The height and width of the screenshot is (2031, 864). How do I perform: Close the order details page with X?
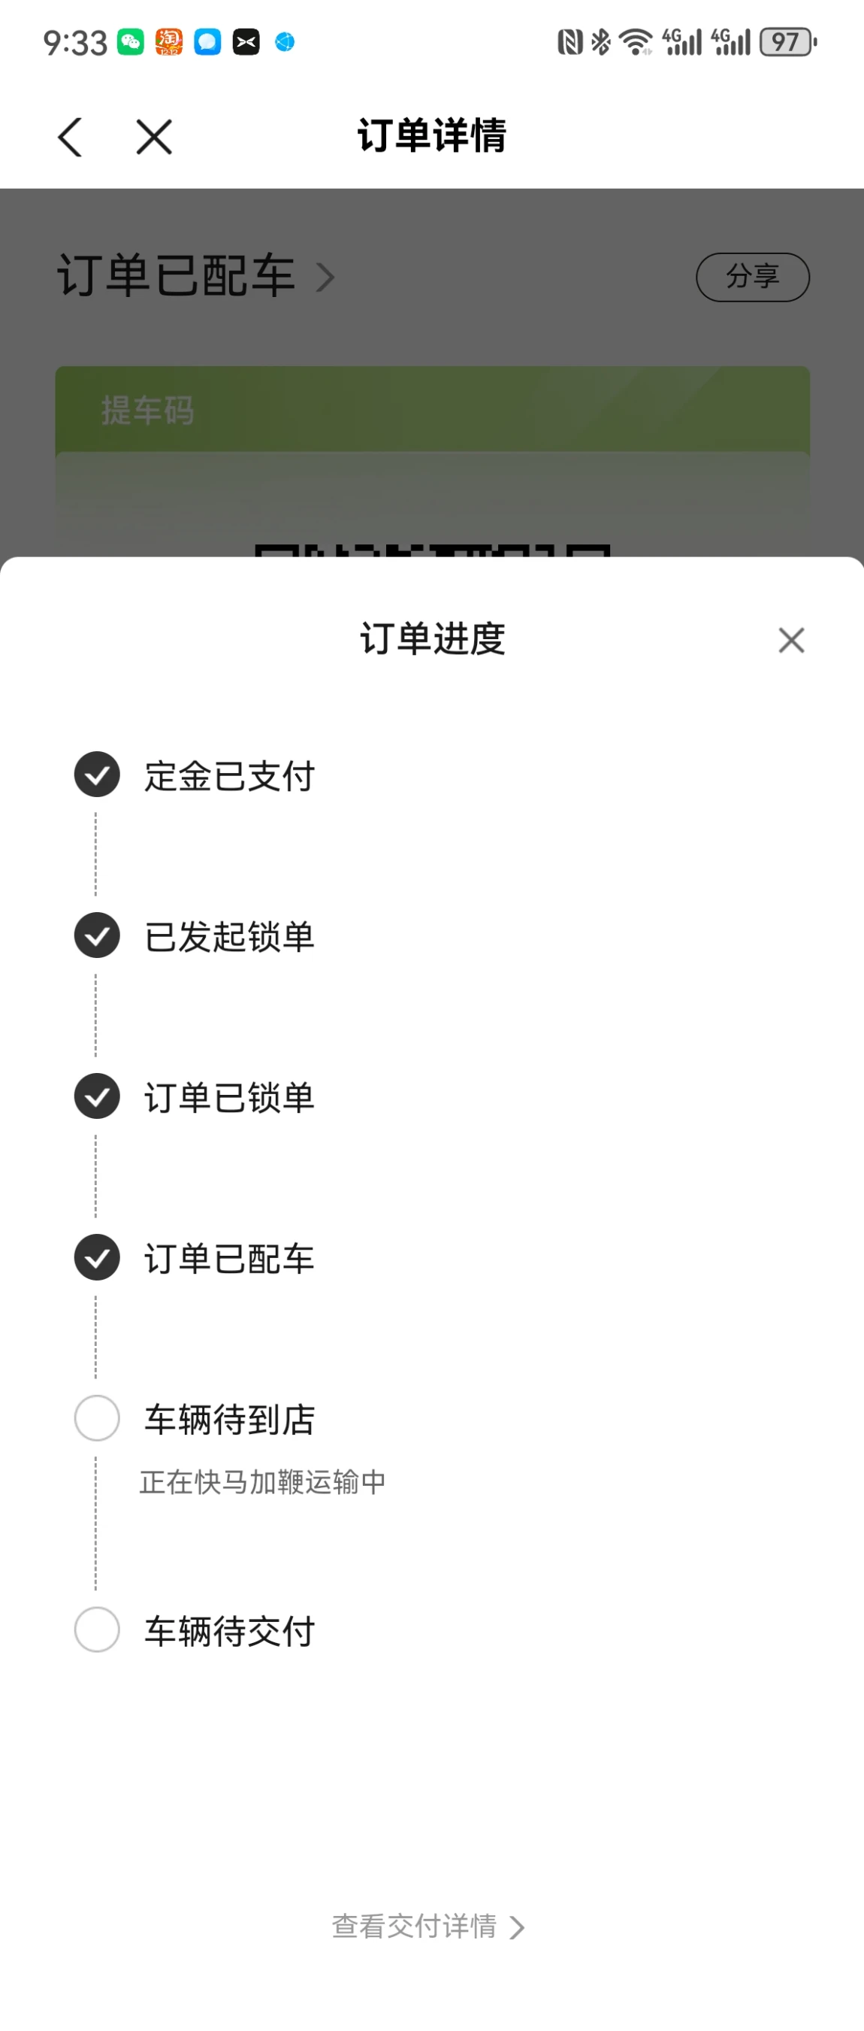coord(153,137)
